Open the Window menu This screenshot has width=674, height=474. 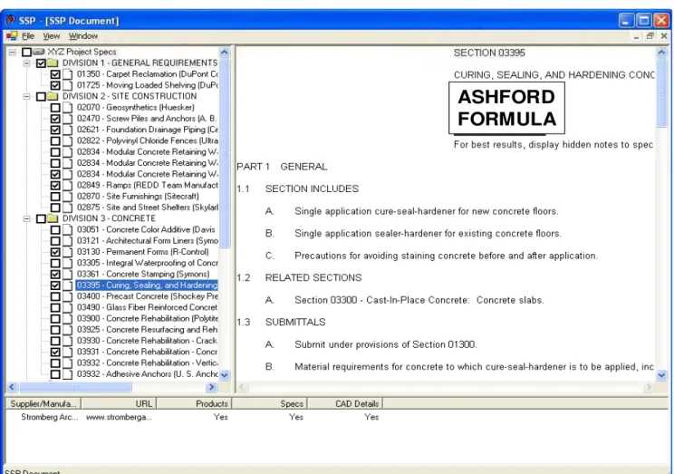(x=83, y=36)
